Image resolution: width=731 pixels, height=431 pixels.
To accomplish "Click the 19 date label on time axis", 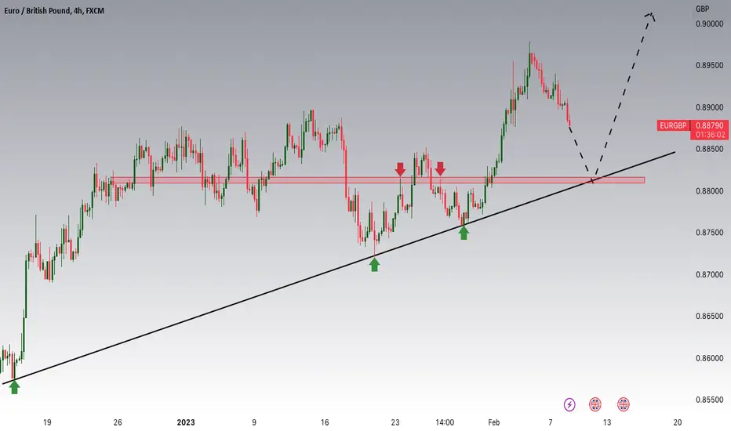I will (x=47, y=422).
